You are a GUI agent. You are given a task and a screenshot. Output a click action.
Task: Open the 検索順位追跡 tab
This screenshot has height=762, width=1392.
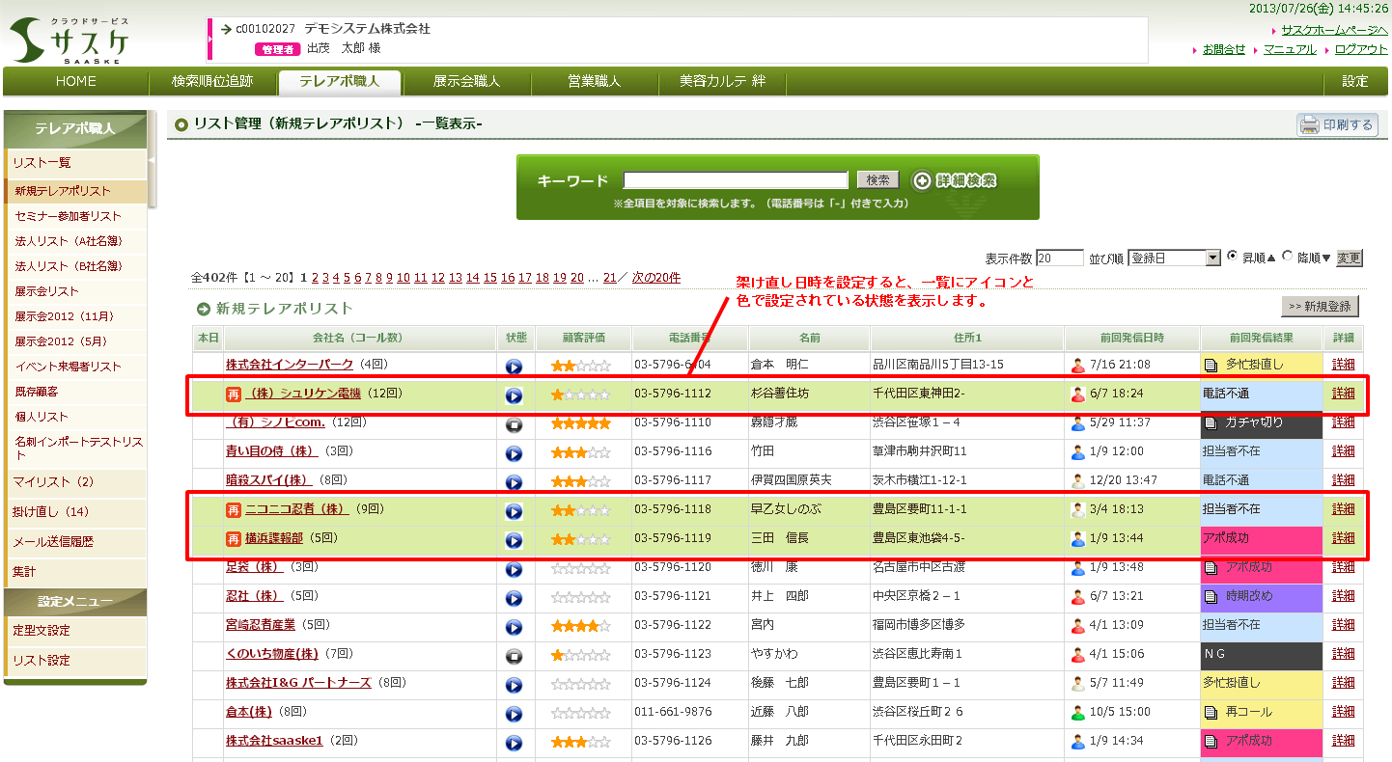tap(212, 82)
